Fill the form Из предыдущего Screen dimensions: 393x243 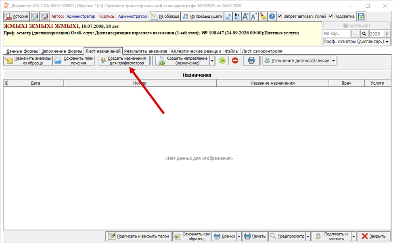coord(202,17)
